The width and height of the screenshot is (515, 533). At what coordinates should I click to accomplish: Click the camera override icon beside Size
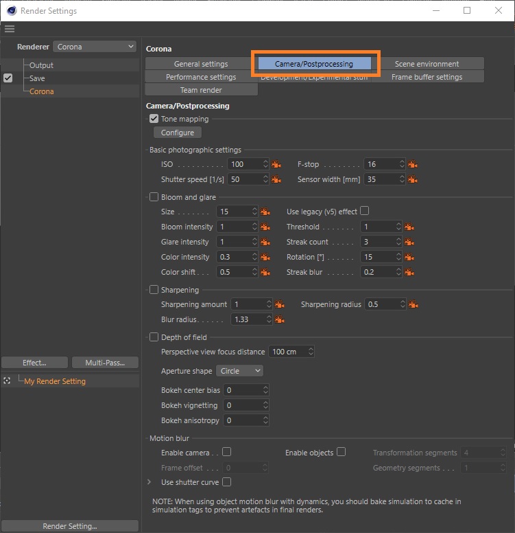(x=265, y=212)
